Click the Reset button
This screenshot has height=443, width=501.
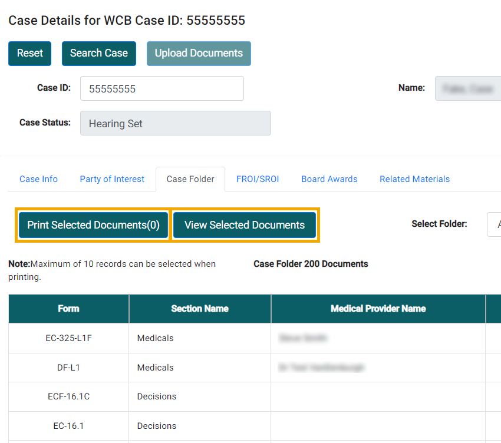pos(29,53)
